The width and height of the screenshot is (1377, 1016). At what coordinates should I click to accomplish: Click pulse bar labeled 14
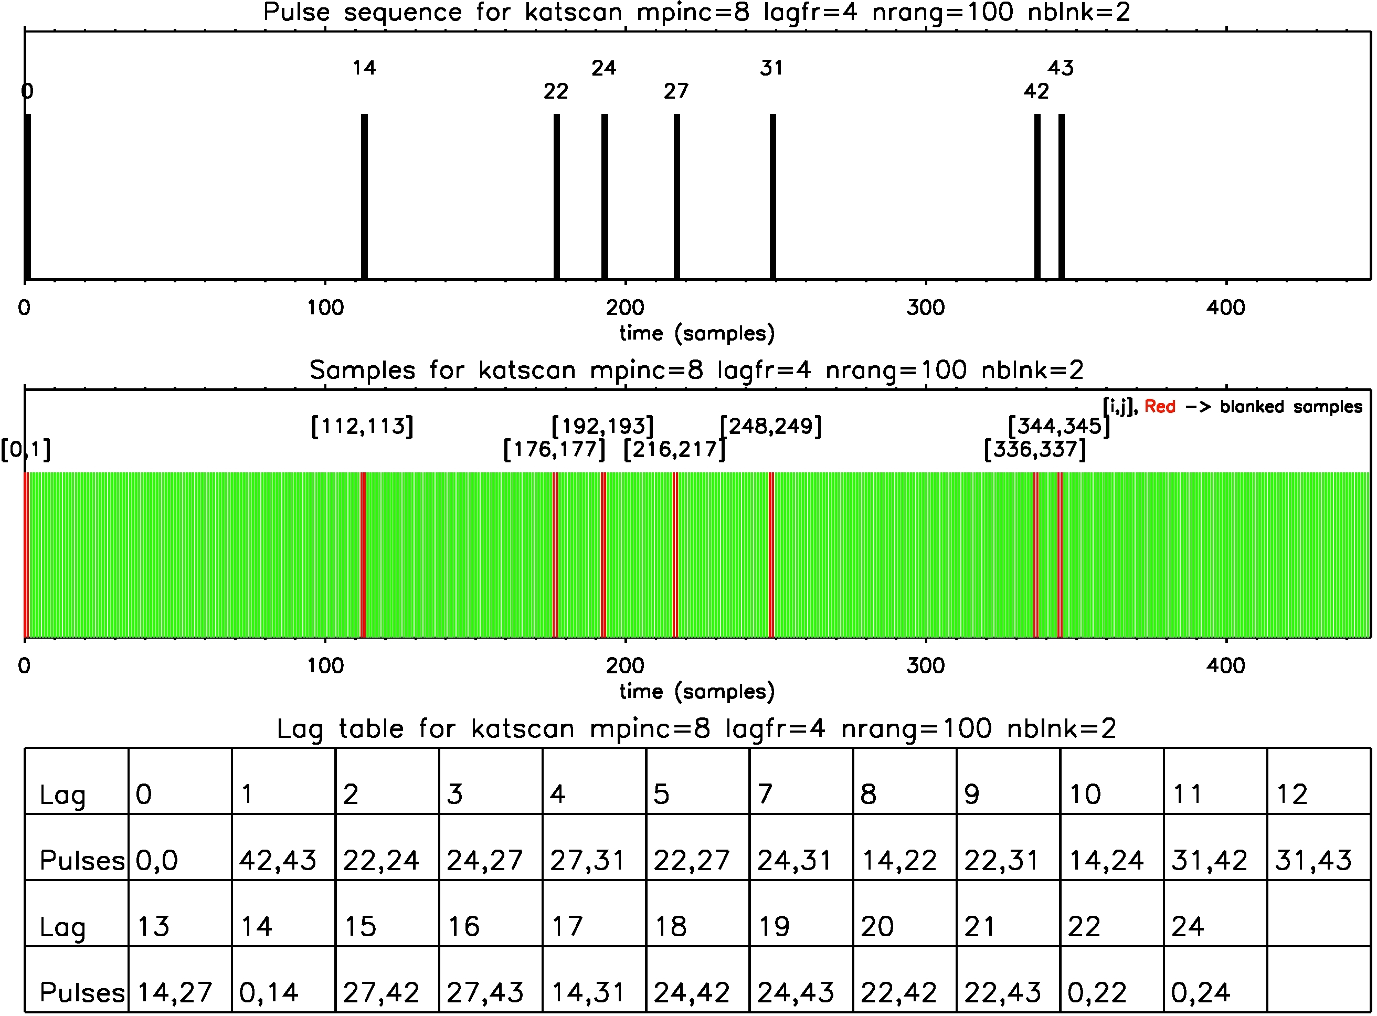(365, 197)
